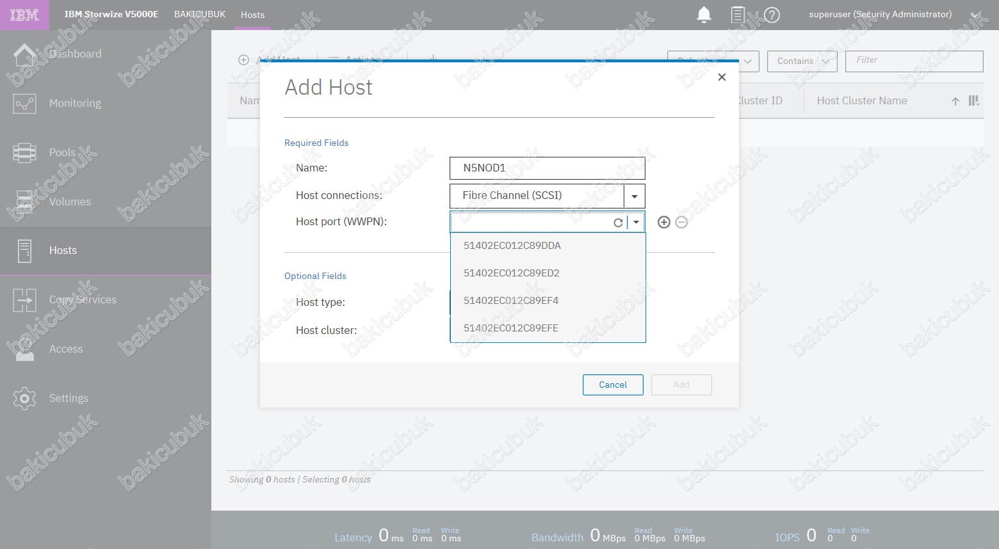Open Volumes from the sidebar
This screenshot has width=999, height=549.
point(70,202)
